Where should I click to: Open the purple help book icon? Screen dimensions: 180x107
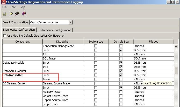[24, 14]
